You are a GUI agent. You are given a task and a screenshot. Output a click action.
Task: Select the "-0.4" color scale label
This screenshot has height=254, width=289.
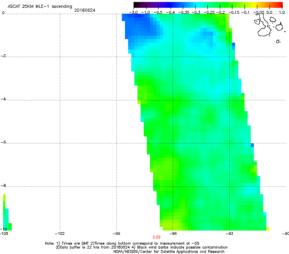(171, 13)
